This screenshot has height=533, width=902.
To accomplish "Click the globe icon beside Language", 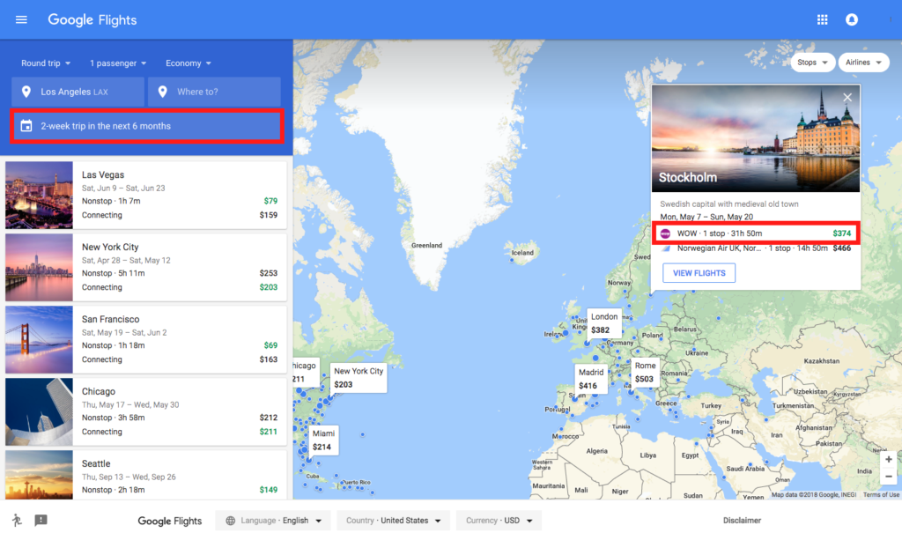I will 230,521.
